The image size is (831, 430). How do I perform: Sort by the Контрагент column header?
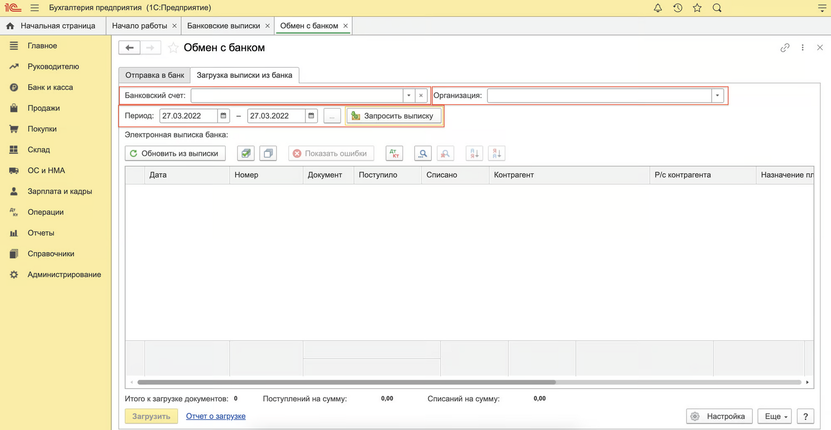[569, 175]
